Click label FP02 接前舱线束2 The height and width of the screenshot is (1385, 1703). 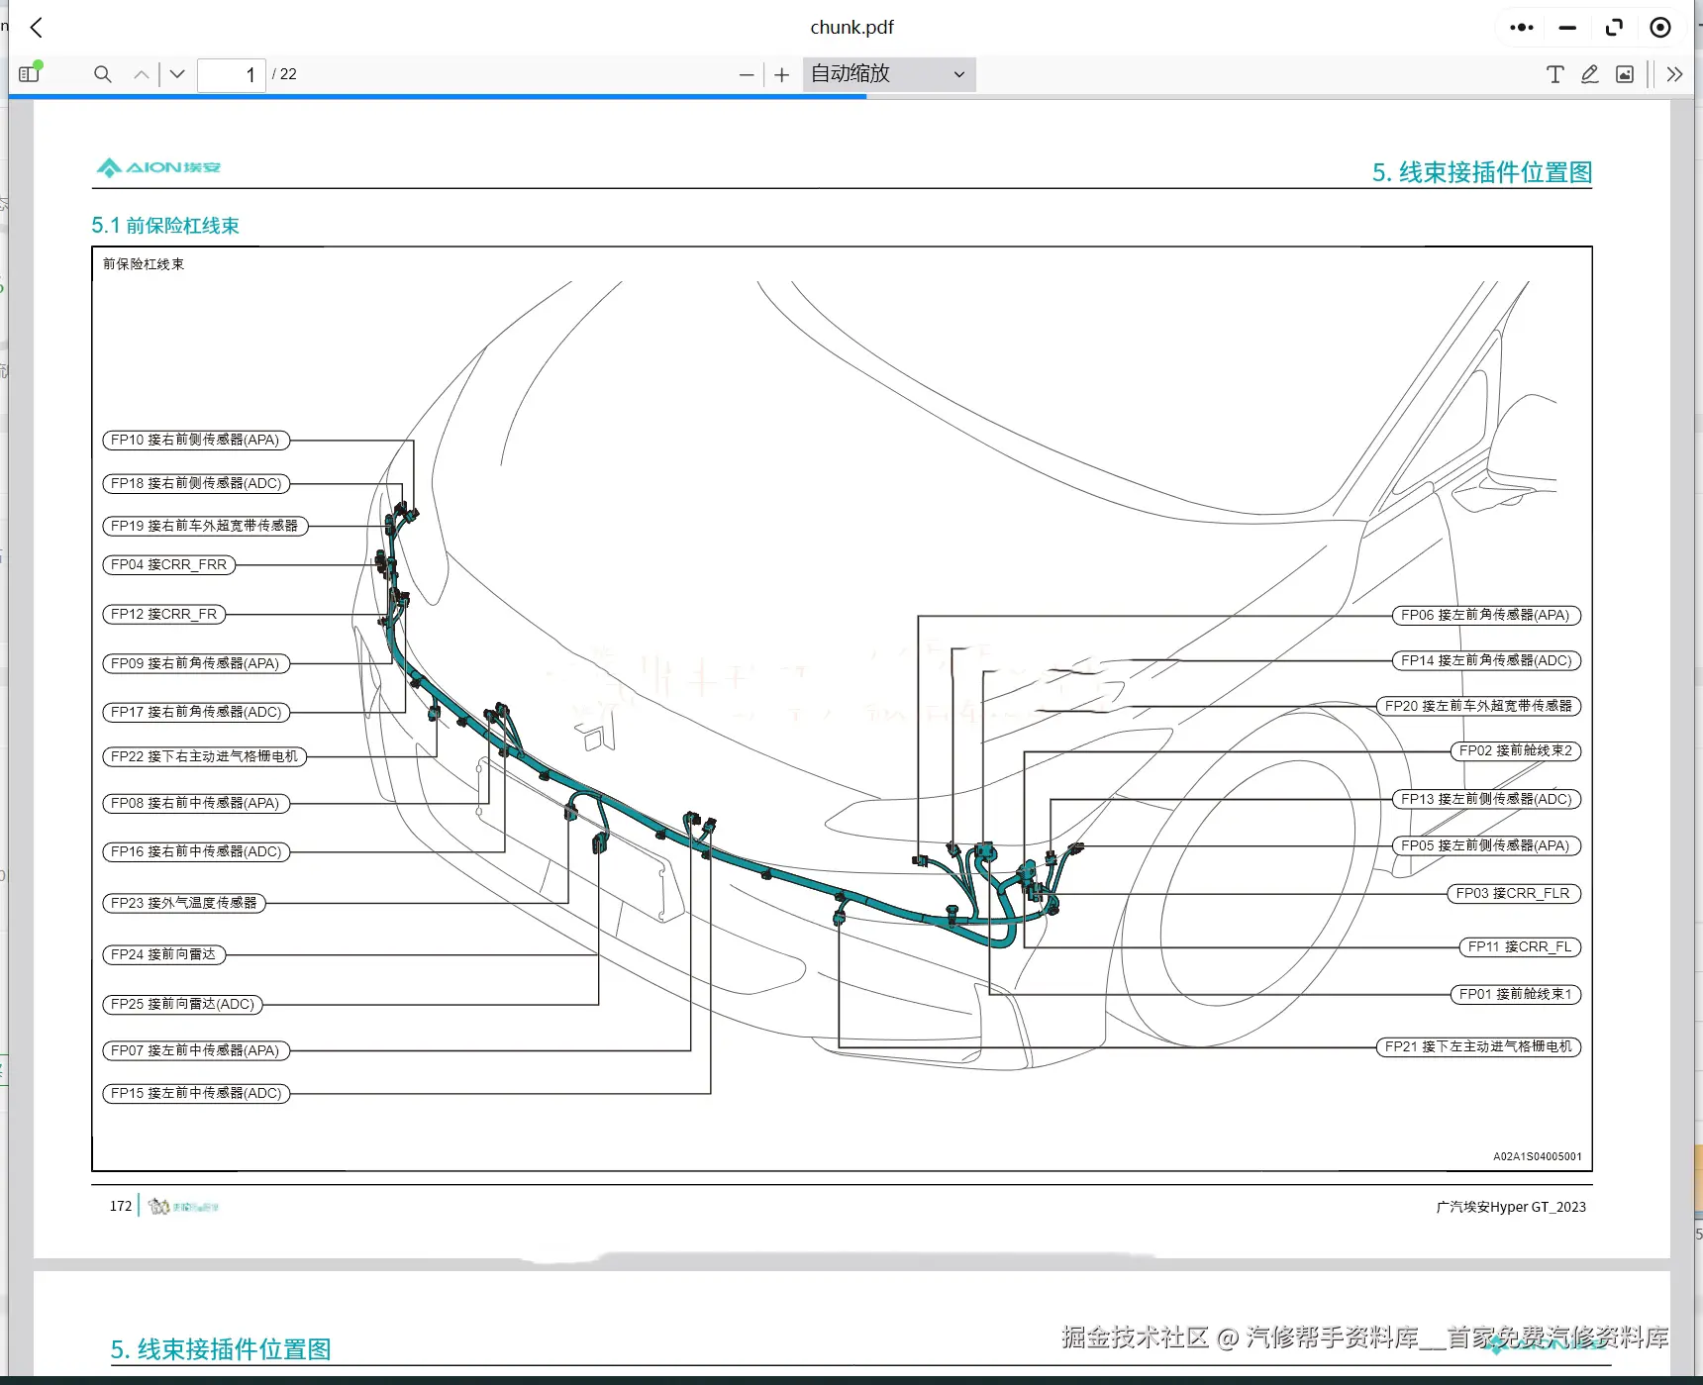point(1516,751)
